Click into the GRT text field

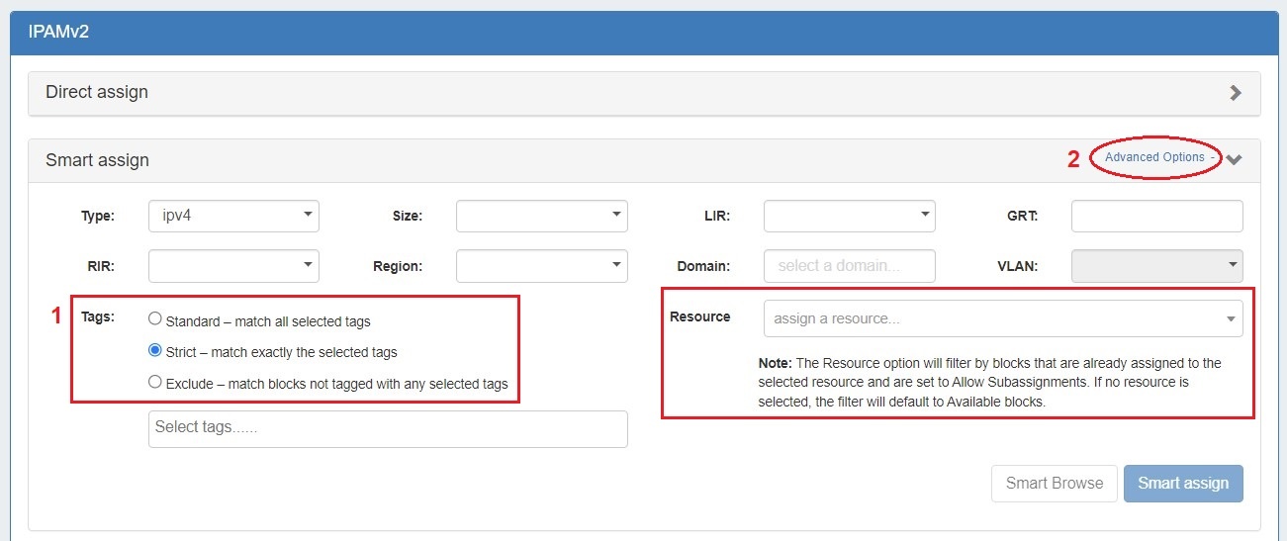[1156, 216]
